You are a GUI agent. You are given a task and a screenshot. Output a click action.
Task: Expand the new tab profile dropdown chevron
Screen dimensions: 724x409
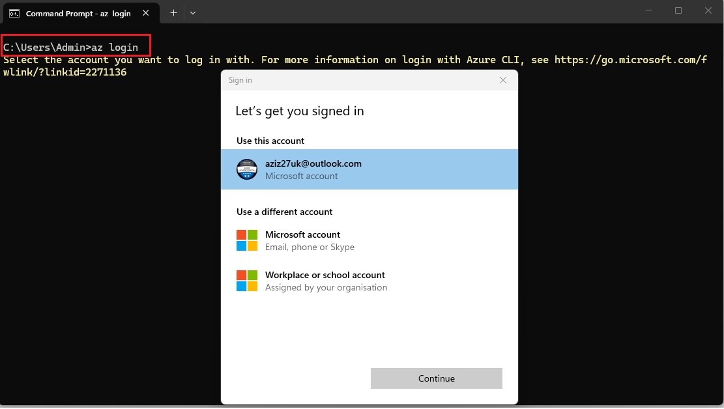point(193,13)
